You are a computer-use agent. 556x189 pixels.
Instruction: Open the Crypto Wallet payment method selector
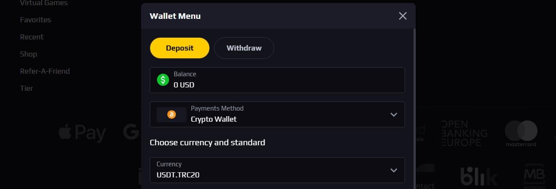pyautogui.click(x=277, y=114)
